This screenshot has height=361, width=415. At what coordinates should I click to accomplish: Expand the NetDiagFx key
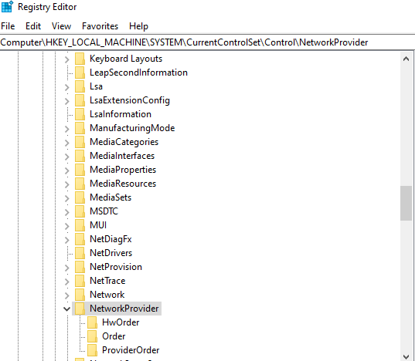click(66, 240)
